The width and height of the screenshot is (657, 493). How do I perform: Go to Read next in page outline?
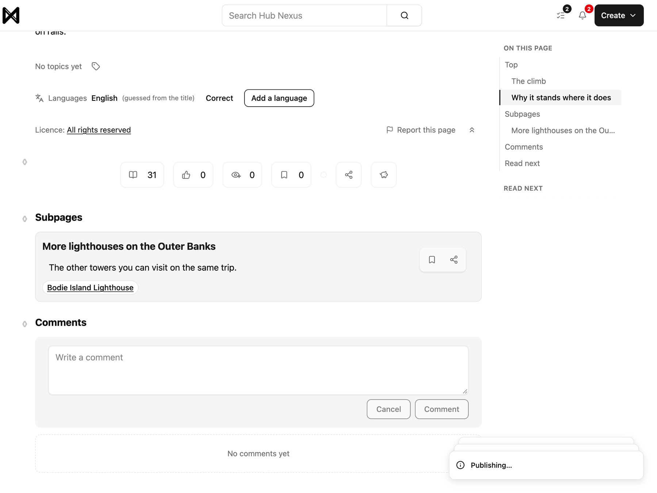click(522, 163)
